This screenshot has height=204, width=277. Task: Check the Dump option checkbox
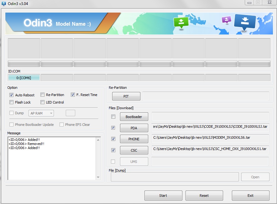12,113
